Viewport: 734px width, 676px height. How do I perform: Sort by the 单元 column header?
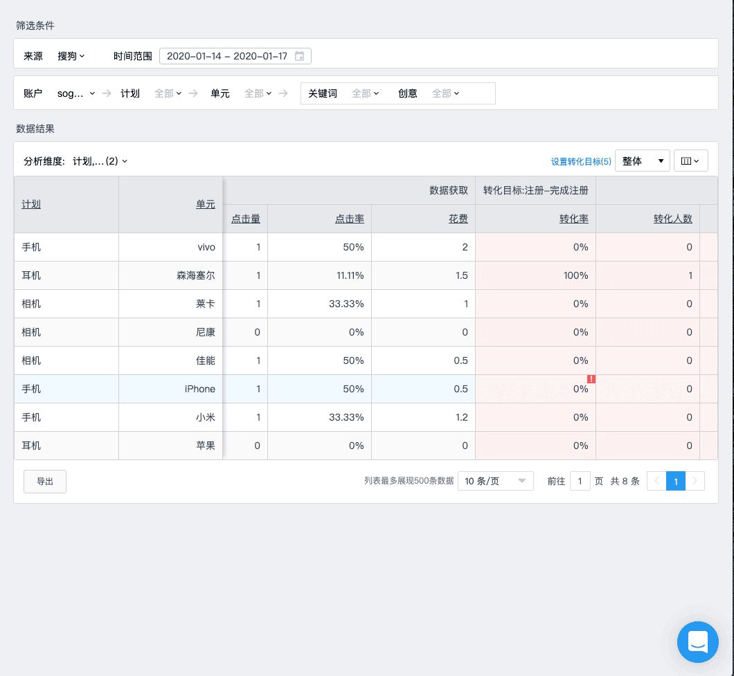point(206,204)
